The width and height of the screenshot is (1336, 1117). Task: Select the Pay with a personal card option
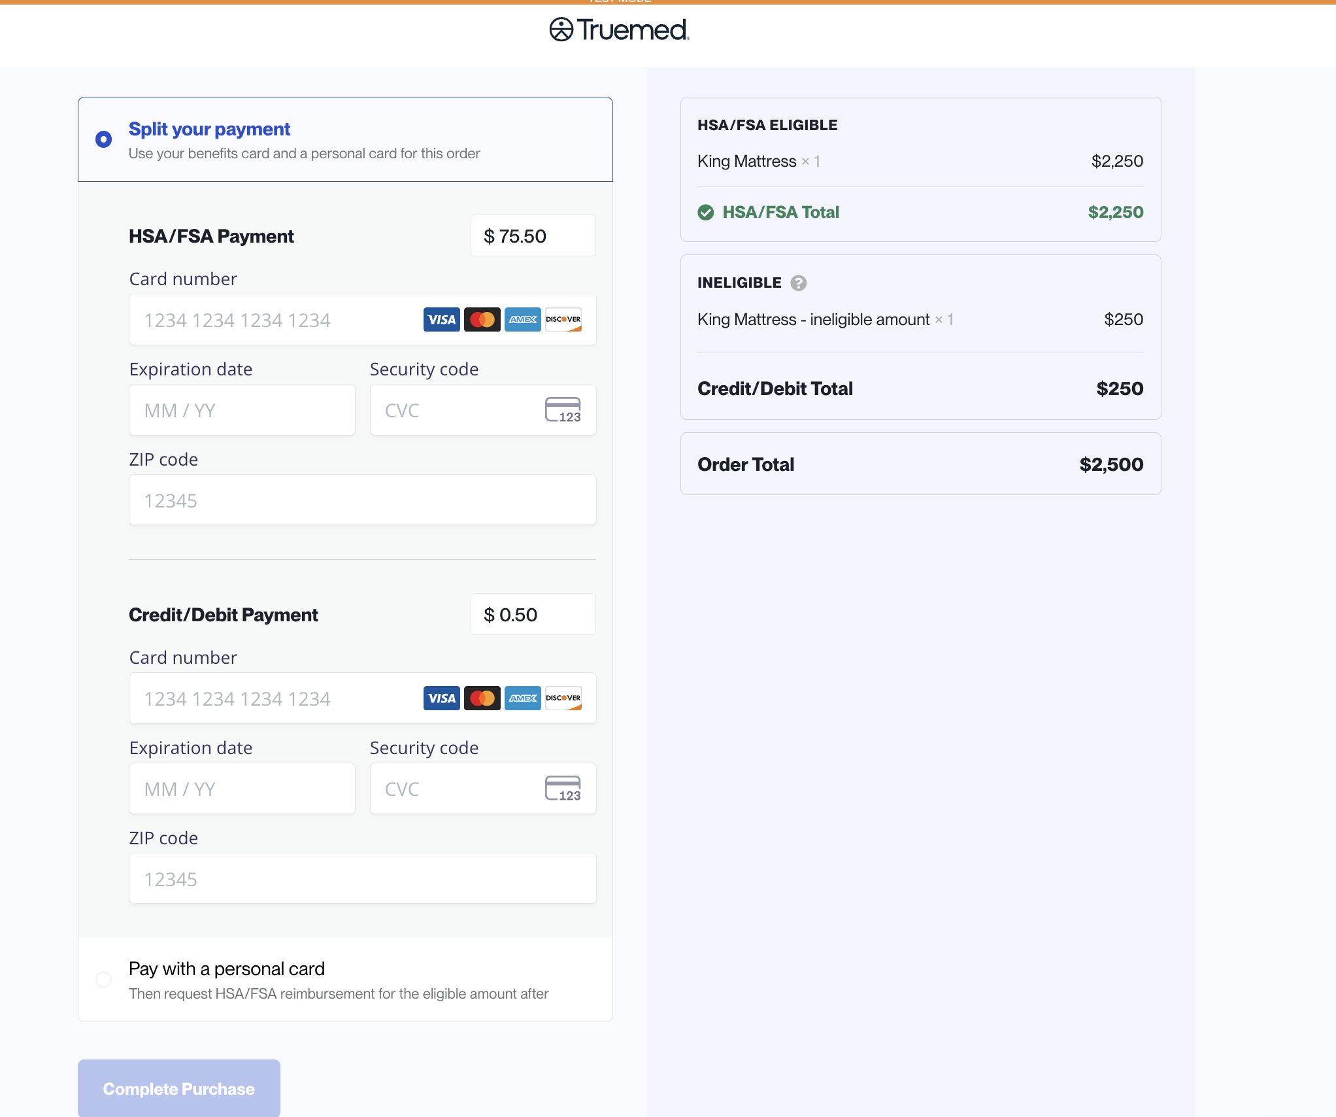pos(103,980)
